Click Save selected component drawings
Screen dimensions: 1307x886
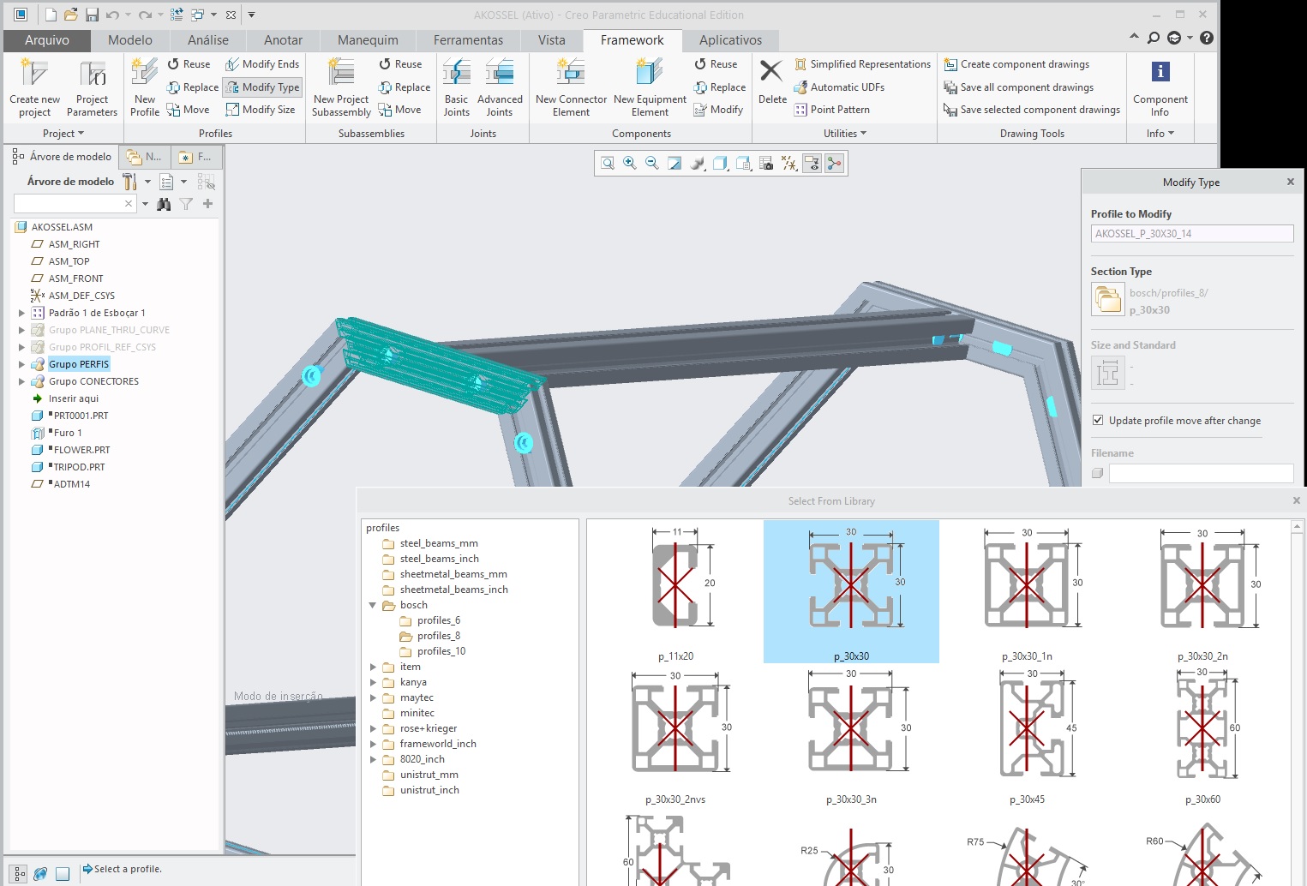point(1032,110)
